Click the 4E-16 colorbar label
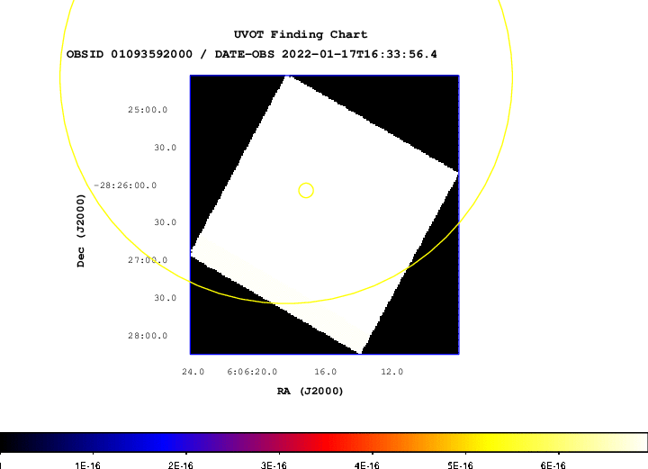The width and height of the screenshot is (648, 469). [367, 465]
